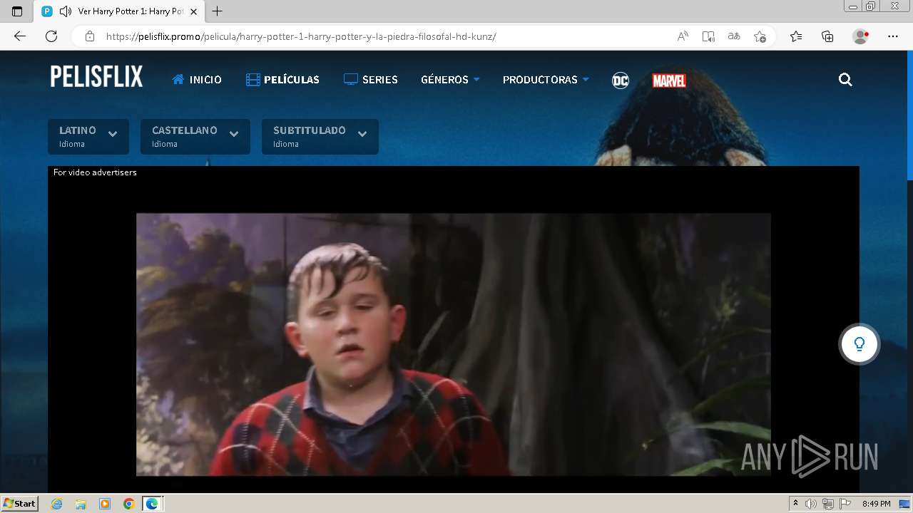Expand the PRODUCTORAS dropdown menu

pos(546,80)
